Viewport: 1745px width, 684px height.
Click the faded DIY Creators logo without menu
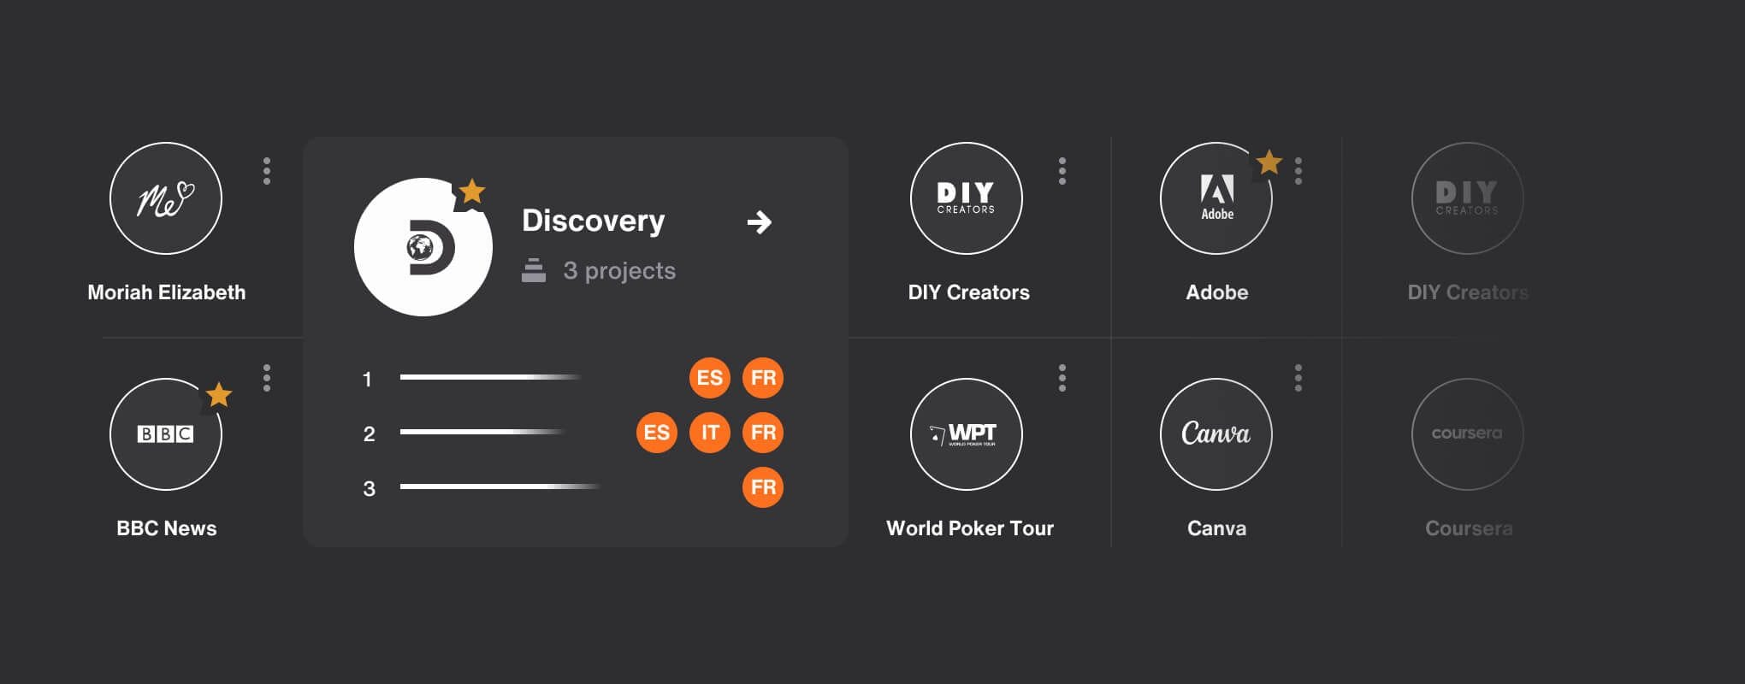click(1468, 198)
